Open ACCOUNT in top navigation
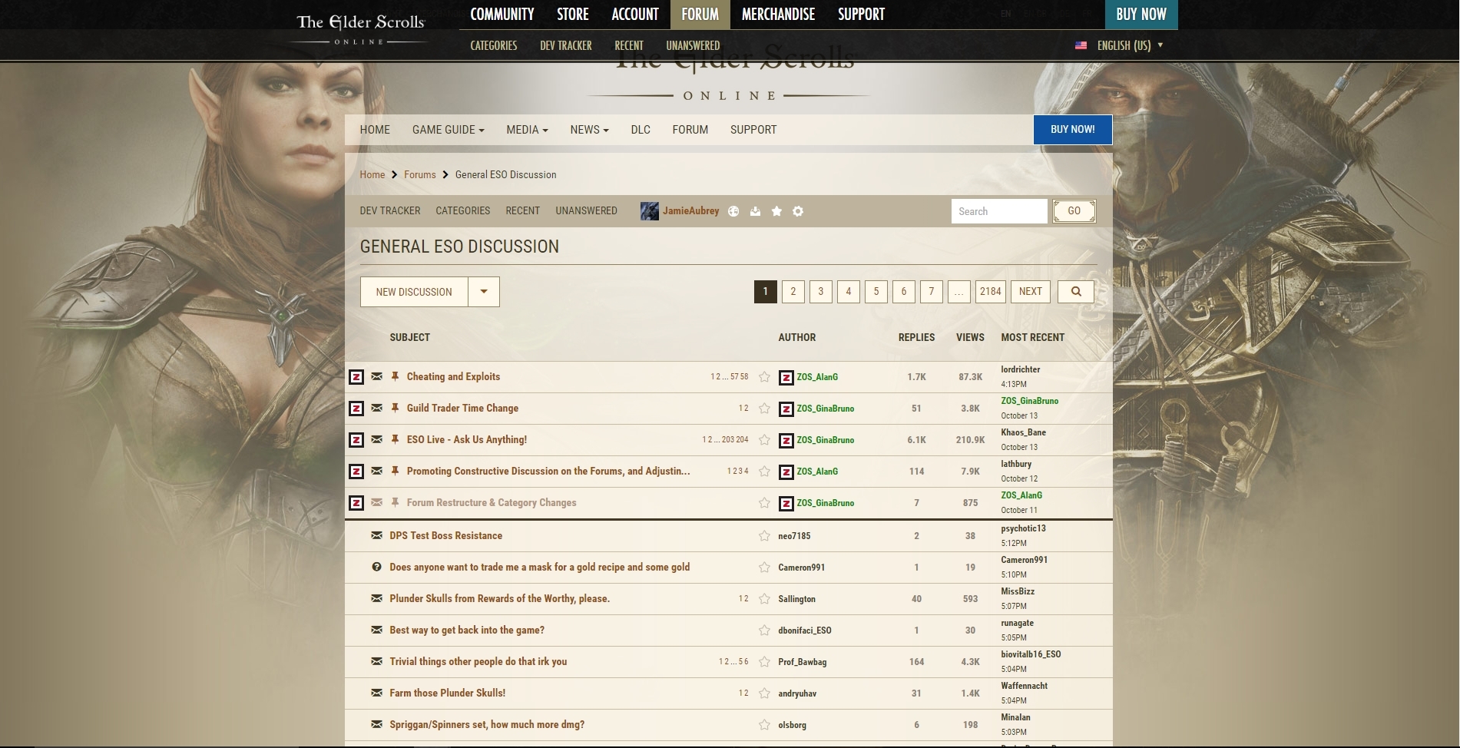 click(x=635, y=15)
